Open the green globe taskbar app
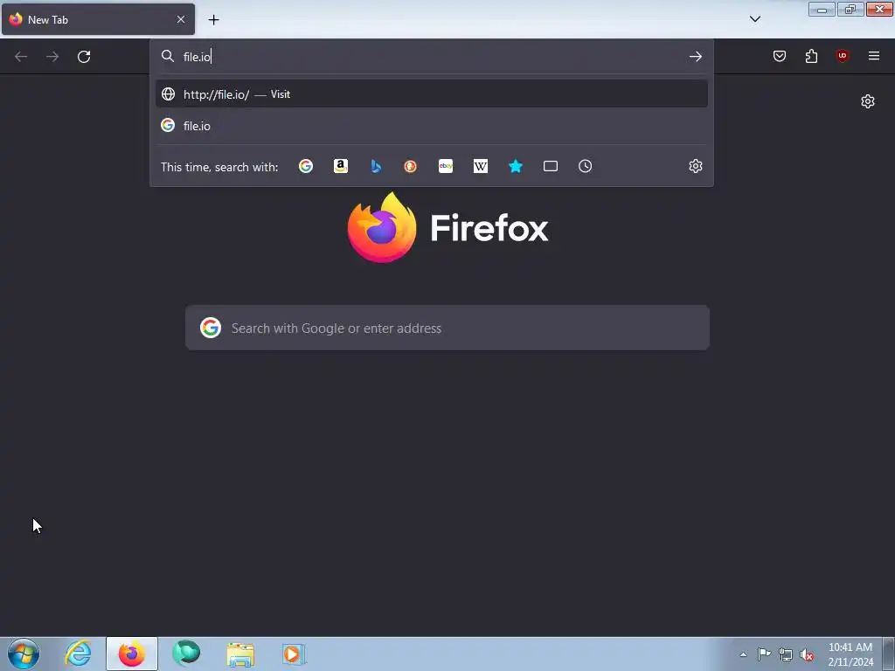The width and height of the screenshot is (895, 671). [x=186, y=654]
